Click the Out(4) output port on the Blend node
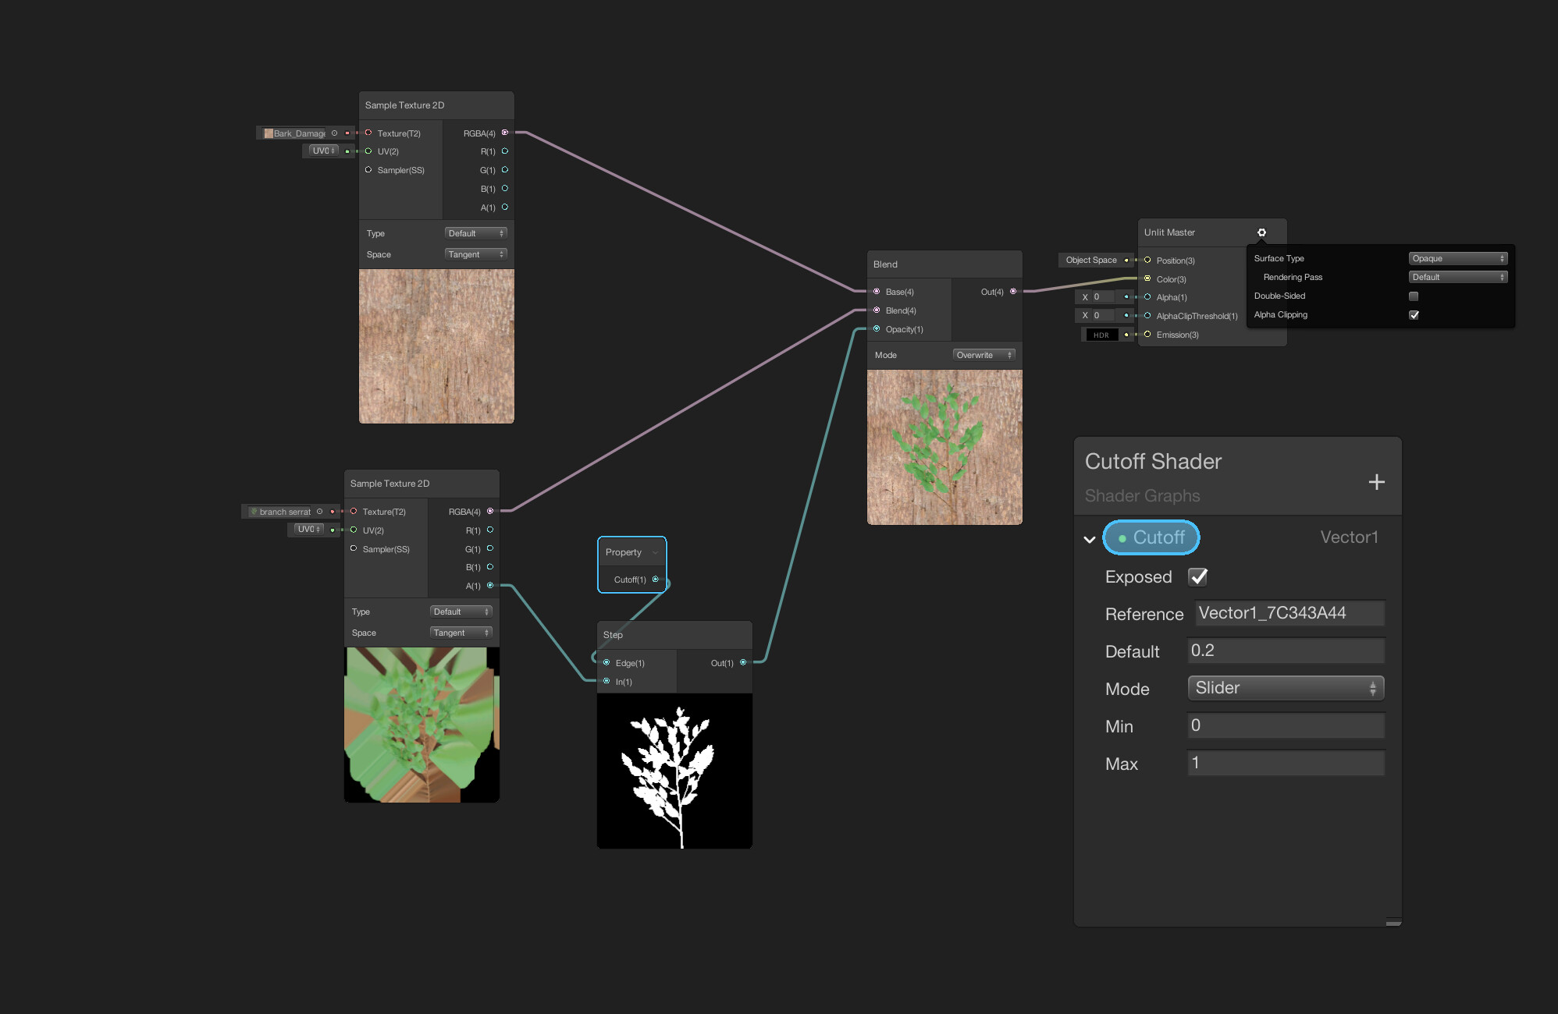The image size is (1558, 1014). click(x=1014, y=291)
